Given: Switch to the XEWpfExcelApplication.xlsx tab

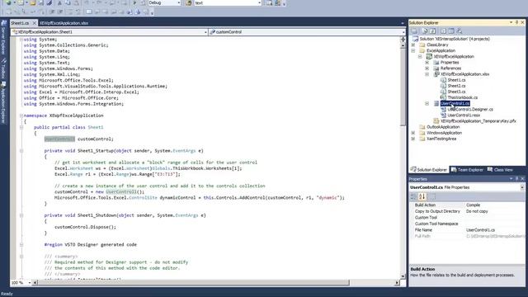Looking at the screenshot, I should [64, 23].
